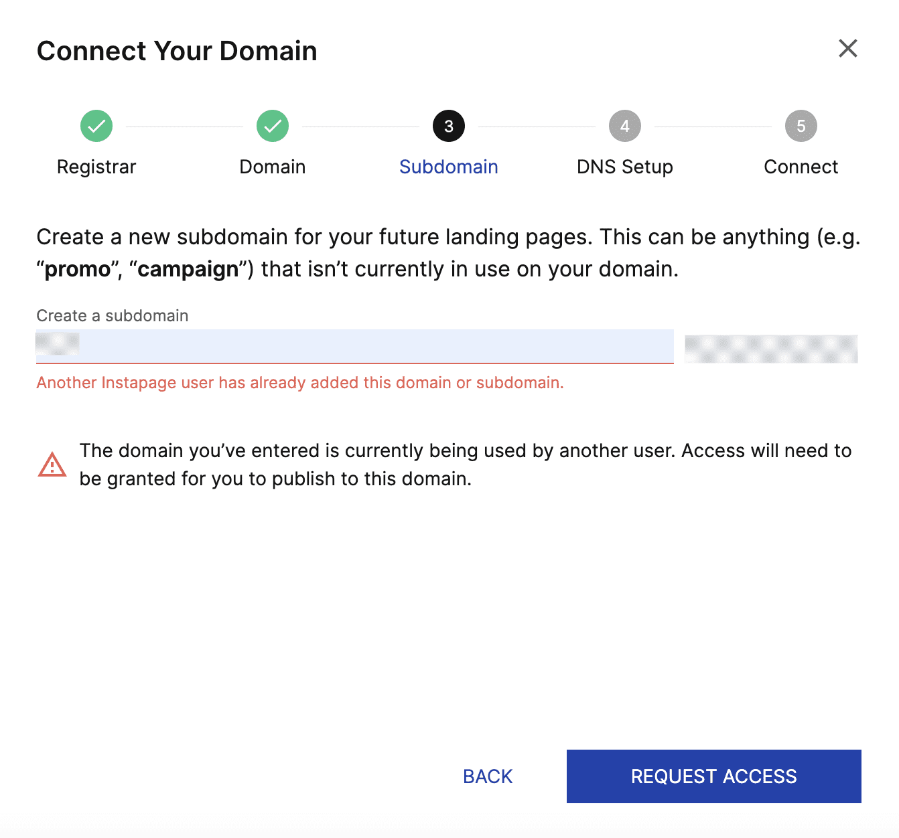Select the step 3 number circle
Viewport: 899px width, 838px height.
(449, 126)
